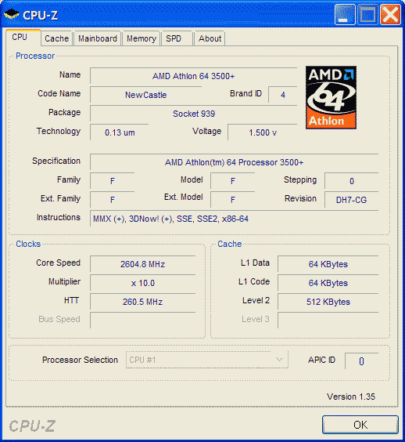Viewport: 405px width, 442px height.
Task: Click the Specification text field
Action: click(x=234, y=162)
